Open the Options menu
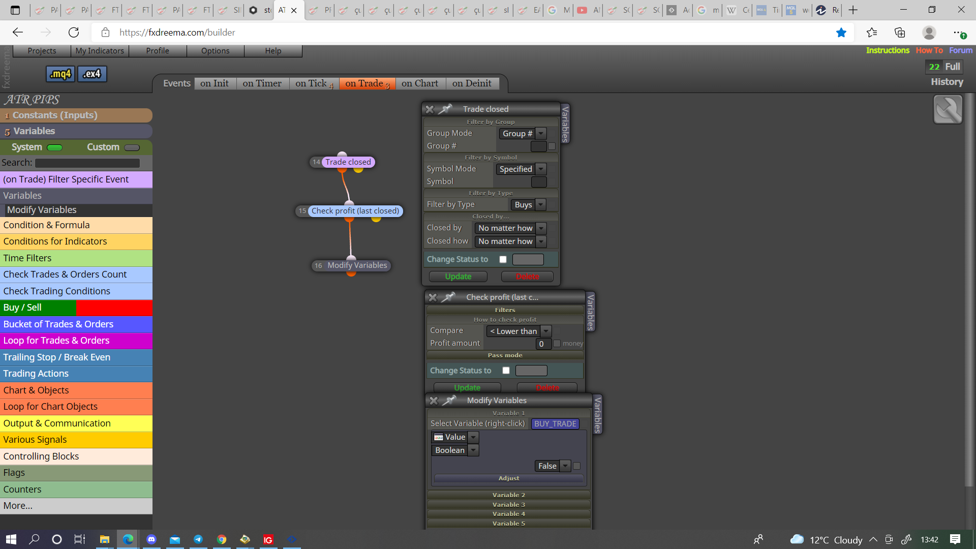 click(216, 51)
